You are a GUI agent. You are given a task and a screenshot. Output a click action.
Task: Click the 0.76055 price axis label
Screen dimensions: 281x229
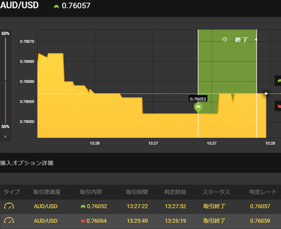click(x=27, y=101)
